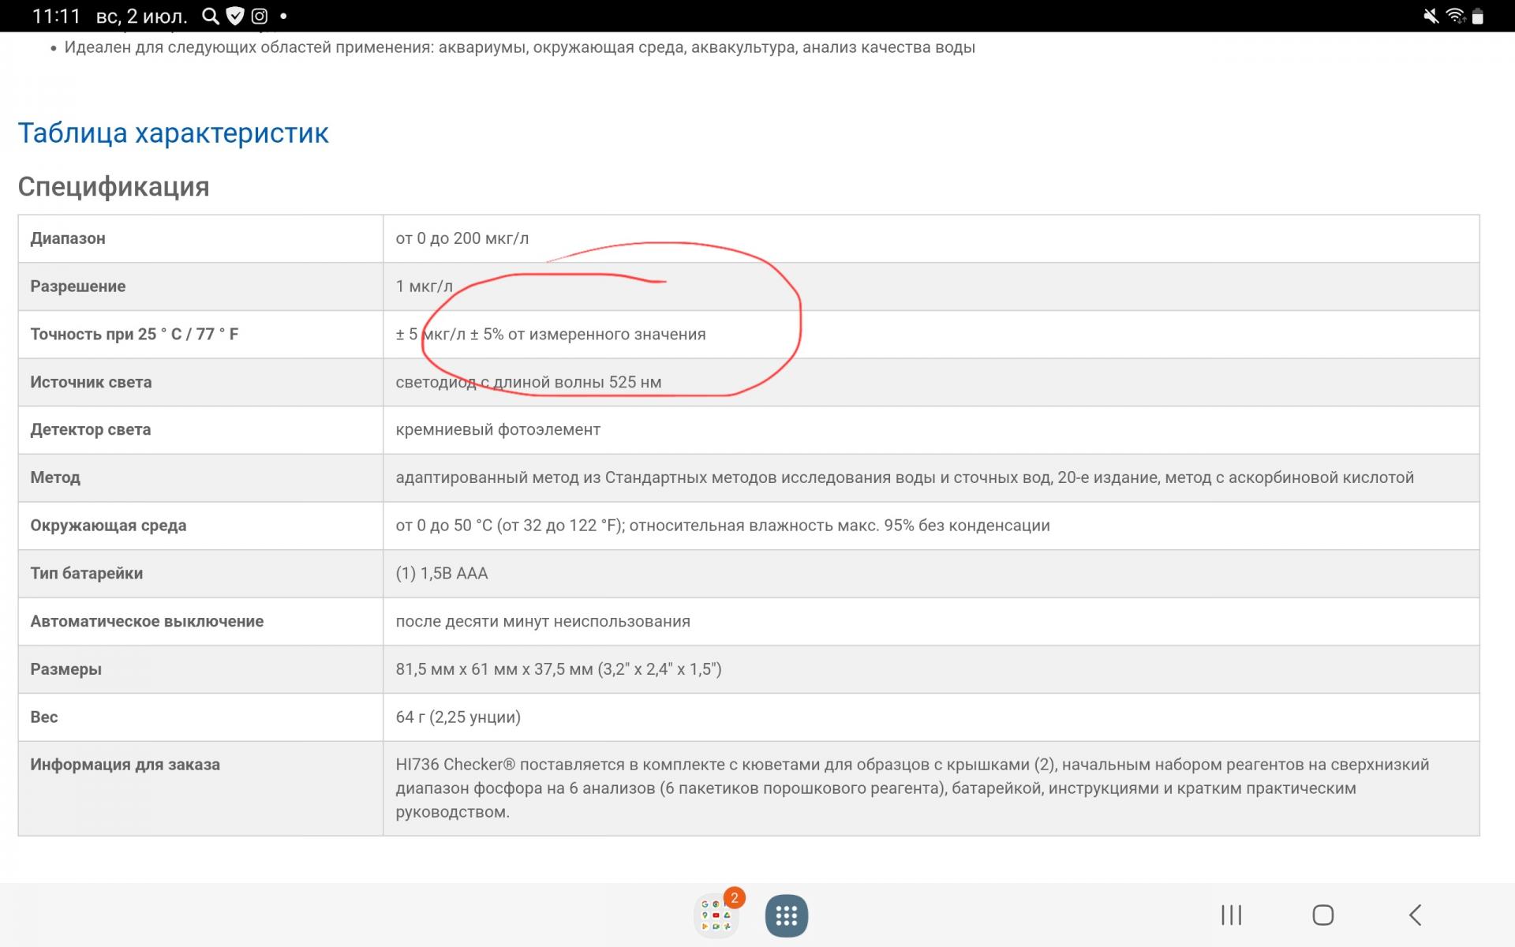Image resolution: width=1515 pixels, height=947 pixels.
Task: Tap the date 'вс, 2 июл.' in status bar
Action: [x=141, y=16]
